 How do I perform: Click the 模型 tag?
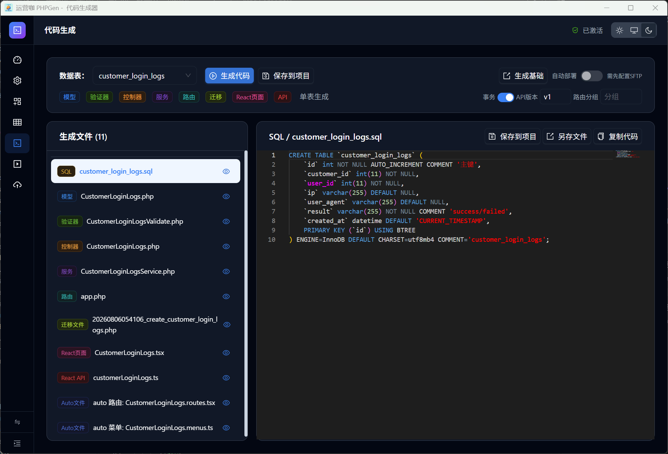click(x=69, y=97)
